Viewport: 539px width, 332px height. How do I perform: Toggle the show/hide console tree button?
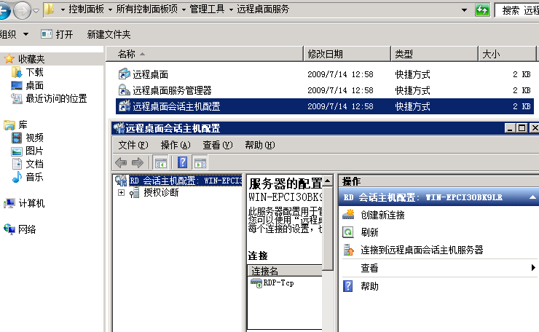click(160, 162)
